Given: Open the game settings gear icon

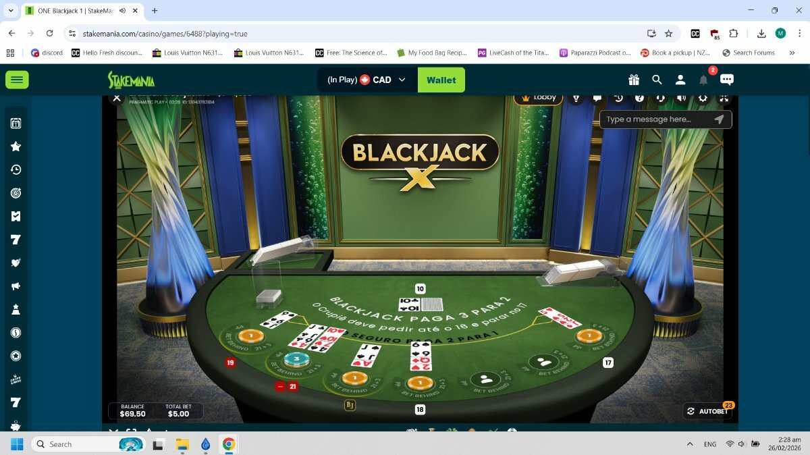Looking at the screenshot, I should [703, 98].
